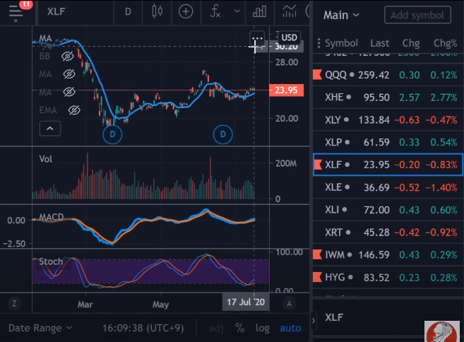
Task: Sort watchlist by Last column
Action: click(380, 43)
